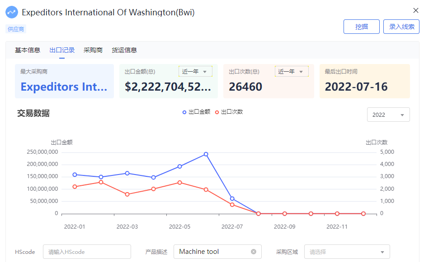This screenshot has height=262, width=424.
Task: Open 出口金额 period dropdown 近一年
Action: pyautogui.click(x=195, y=72)
